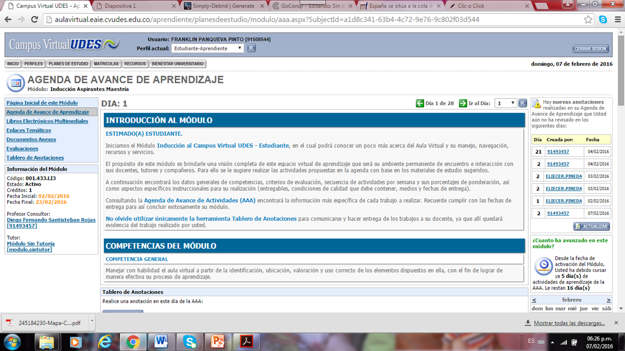This screenshot has width=625, height=351.
Task: Open the PLANES DE ESTUDIO menu
Action: (68, 64)
